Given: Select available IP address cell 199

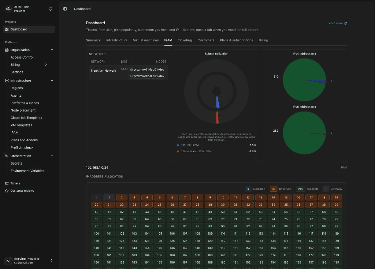Looking at the screenshot, I should (337, 262).
